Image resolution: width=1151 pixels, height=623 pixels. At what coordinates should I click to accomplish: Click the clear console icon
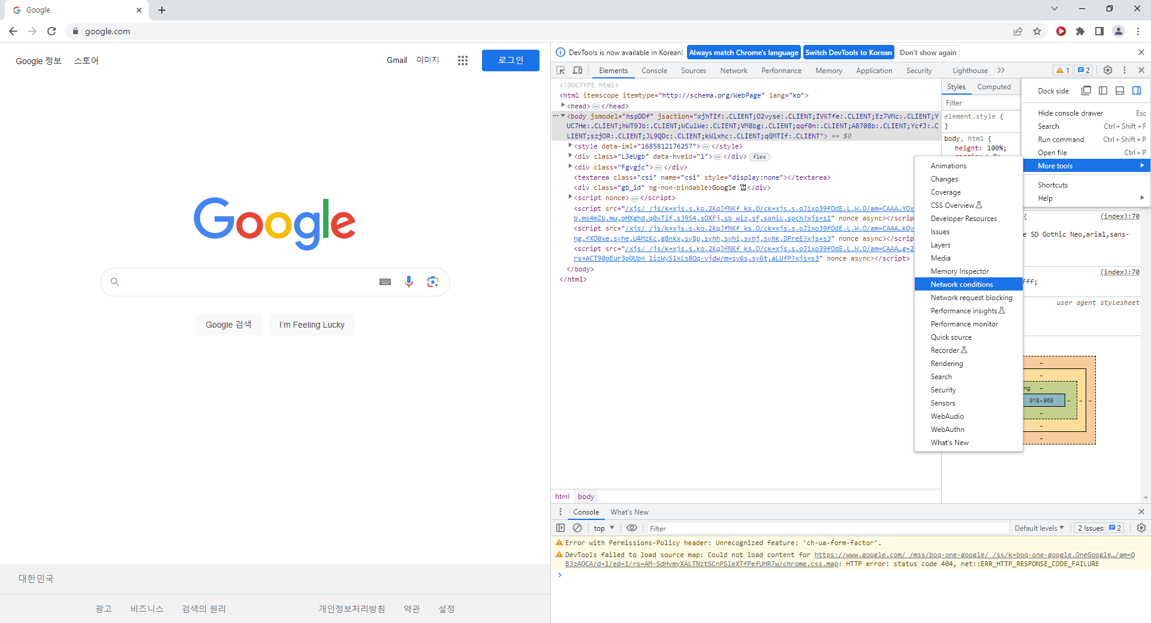pyautogui.click(x=577, y=528)
